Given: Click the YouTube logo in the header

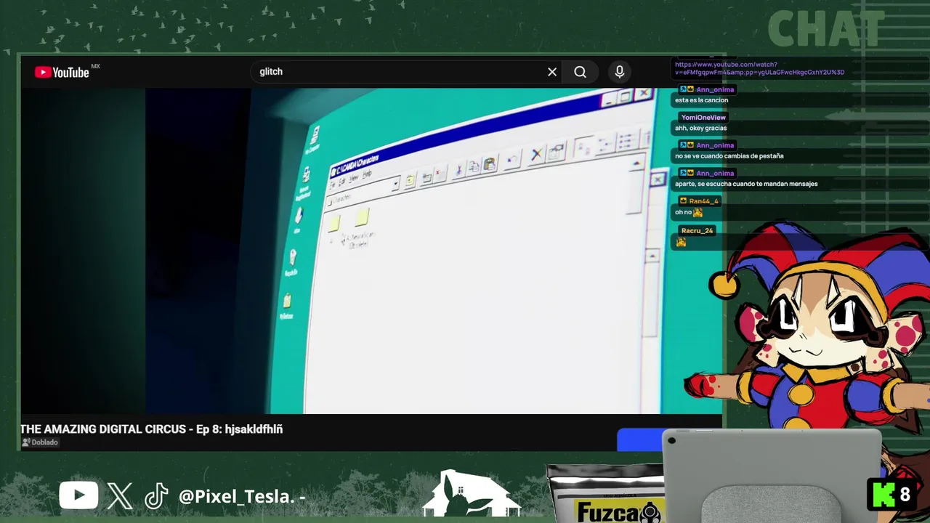Looking at the screenshot, I should point(62,72).
